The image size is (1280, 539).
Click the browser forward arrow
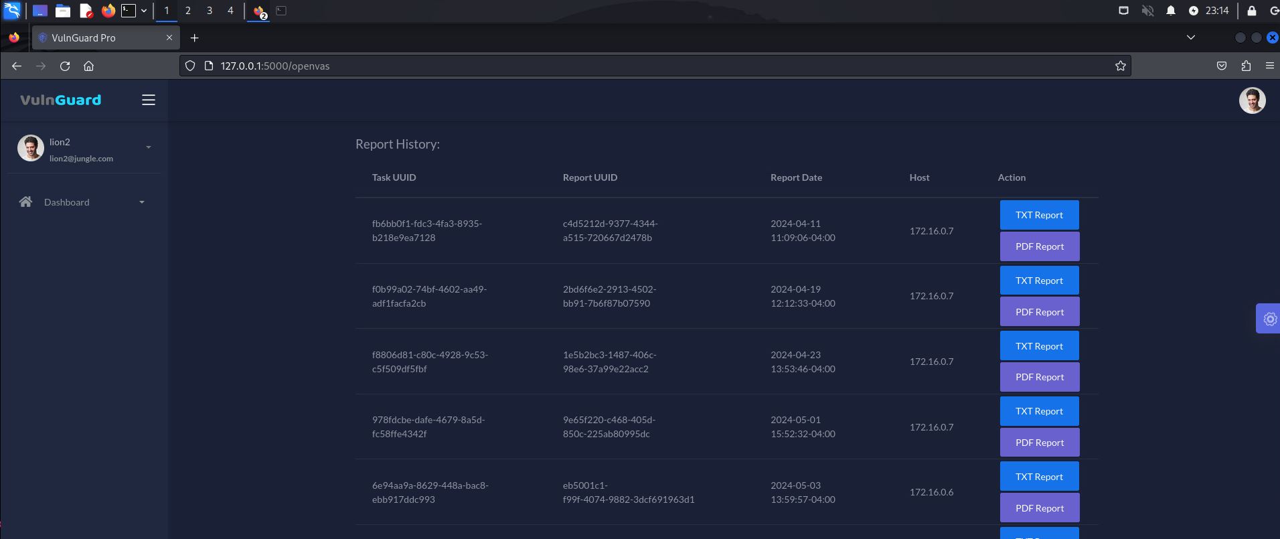[41, 66]
